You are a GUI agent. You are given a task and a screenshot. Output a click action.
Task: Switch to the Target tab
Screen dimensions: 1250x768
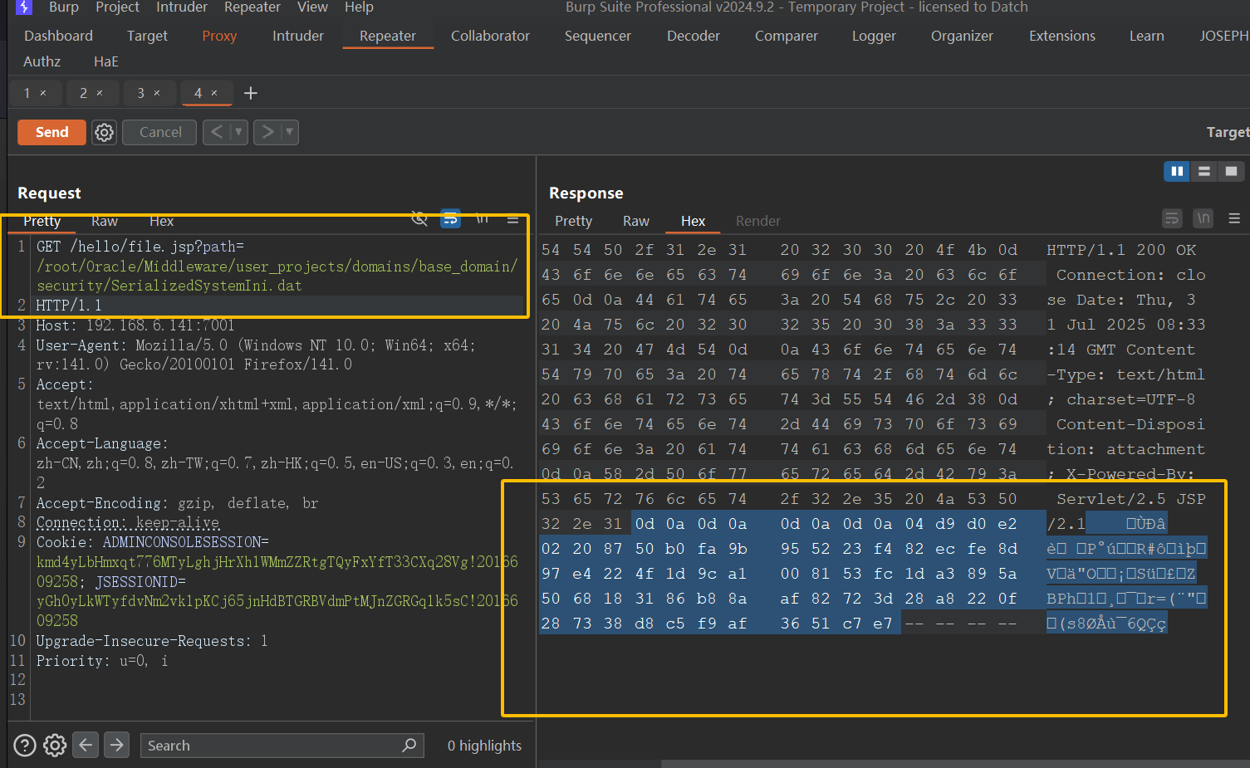pyautogui.click(x=147, y=36)
